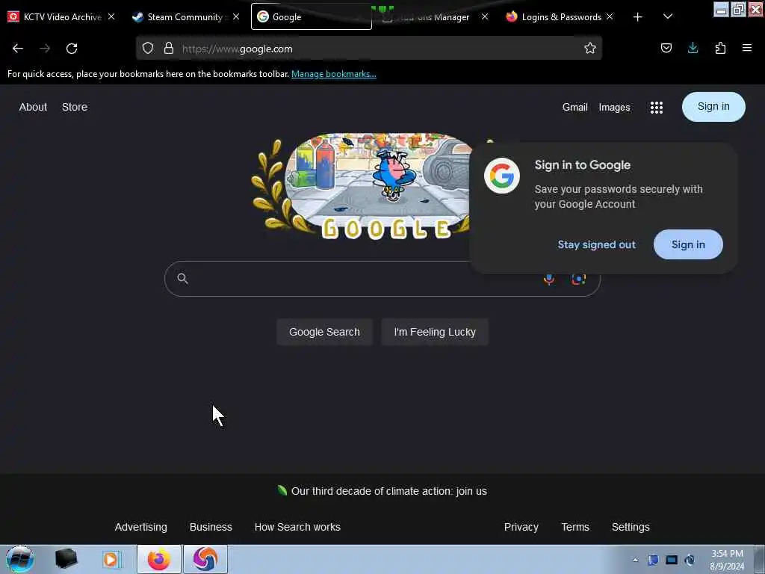Screen dimensions: 765x574
Task: Click the Google G logo in popup
Action: [x=502, y=176]
